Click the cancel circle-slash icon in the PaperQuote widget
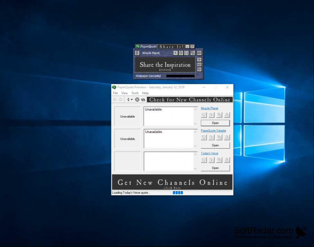314x247 pixels. click(181, 53)
